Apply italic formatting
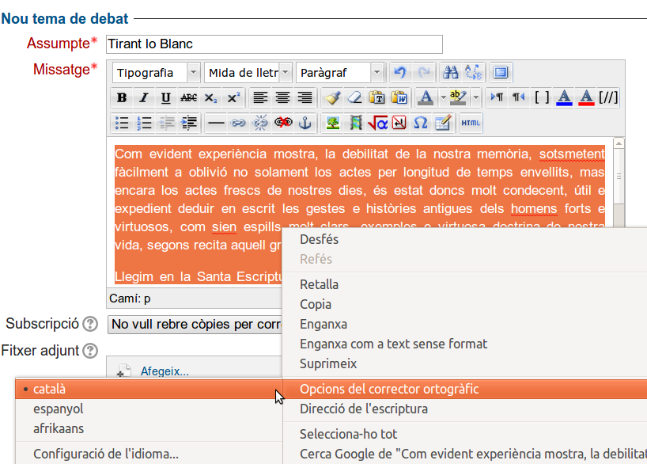The height and width of the screenshot is (464, 647). pyautogui.click(x=143, y=97)
